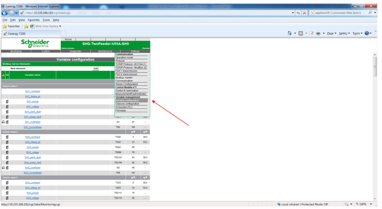The height and width of the screenshot is (209, 382).
Task: Open the SW2_earth_fault variable link
Action: pos(33,158)
